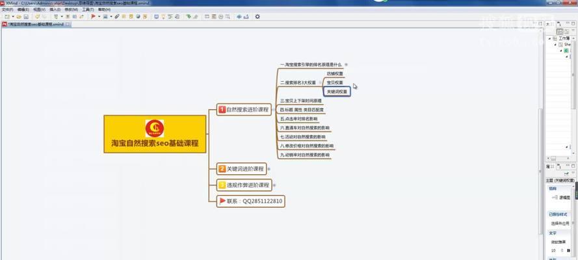Open the dropdown beside the lightbulb icon
The image size is (578, 260).
[x=62, y=16]
